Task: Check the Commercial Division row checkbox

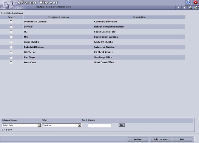Action: click(11, 21)
